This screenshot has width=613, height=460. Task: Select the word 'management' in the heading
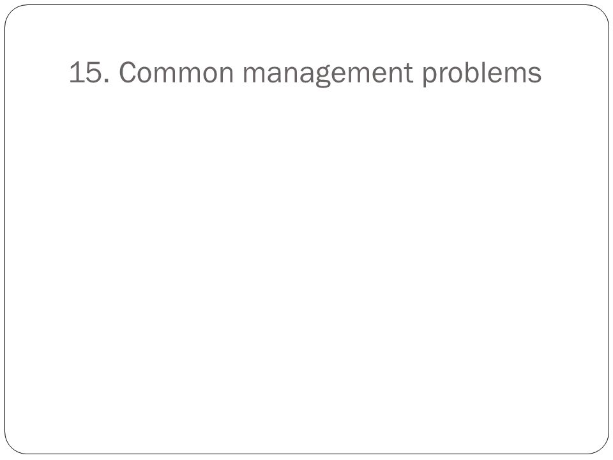pyautogui.click(x=328, y=73)
